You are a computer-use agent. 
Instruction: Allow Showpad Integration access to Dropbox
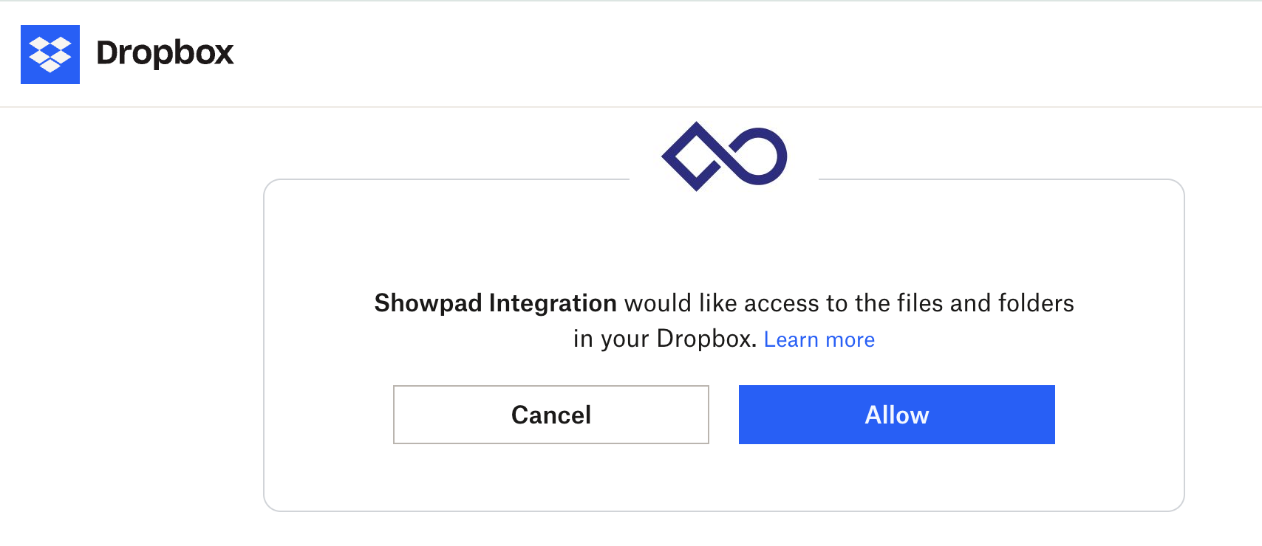tap(897, 415)
